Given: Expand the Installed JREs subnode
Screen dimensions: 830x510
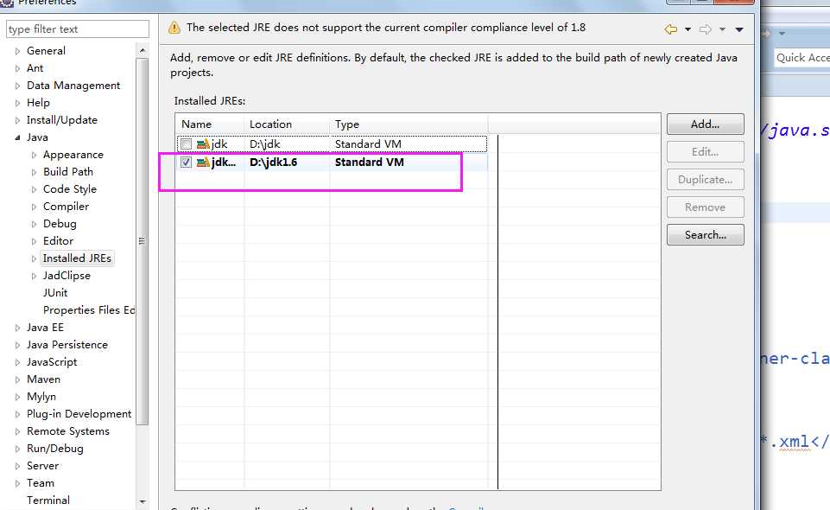Looking at the screenshot, I should 34,259.
